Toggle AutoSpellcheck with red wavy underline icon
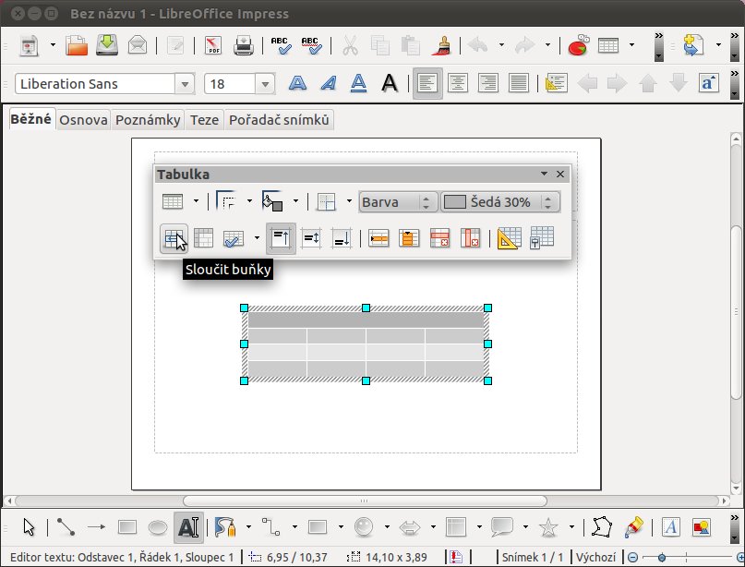Viewport: 745px width, 567px height. [312, 45]
